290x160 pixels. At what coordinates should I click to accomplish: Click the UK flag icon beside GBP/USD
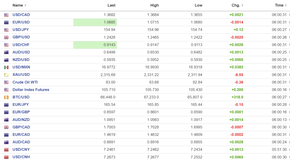tap(6, 37)
